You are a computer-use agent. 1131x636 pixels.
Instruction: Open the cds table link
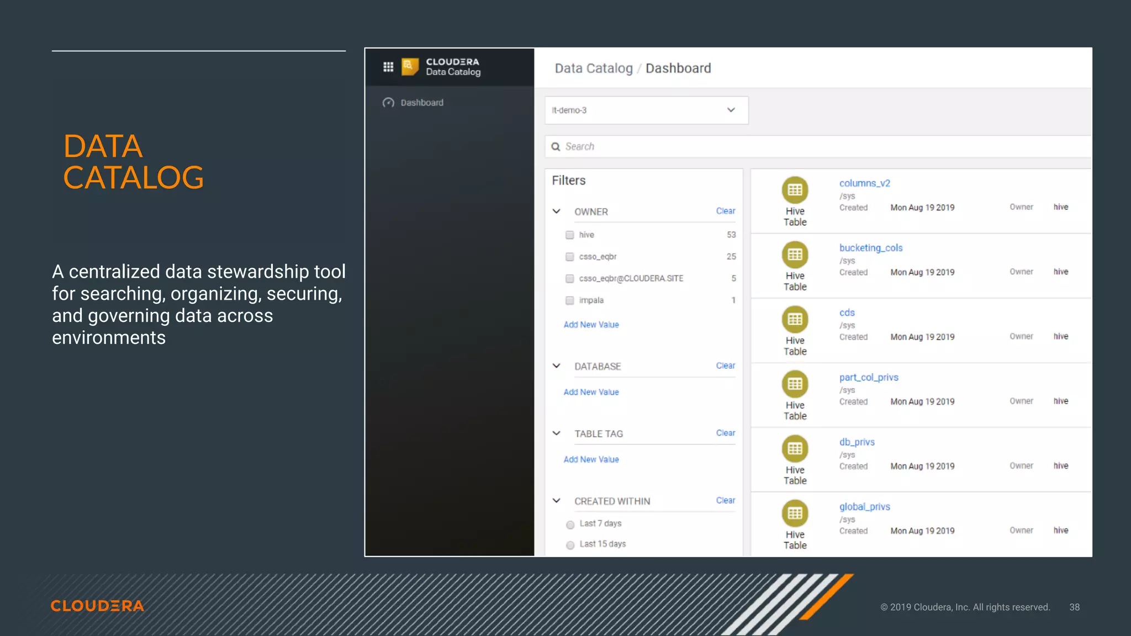(847, 312)
